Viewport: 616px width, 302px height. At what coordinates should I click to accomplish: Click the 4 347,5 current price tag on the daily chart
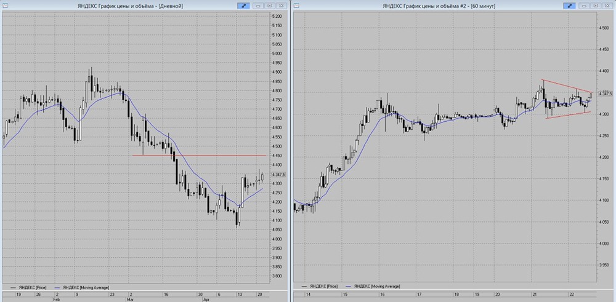click(x=278, y=174)
